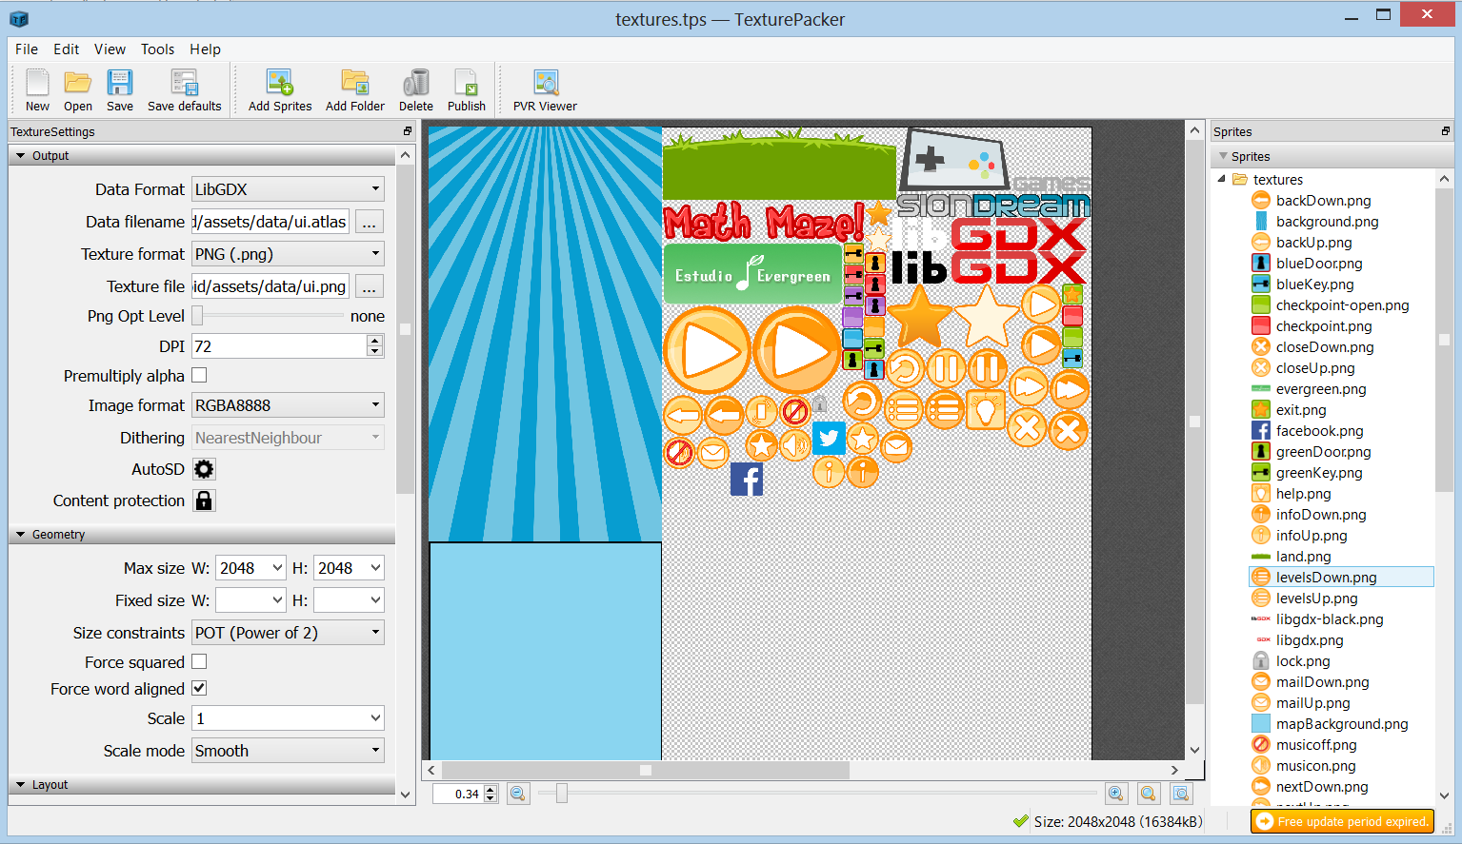Browse for Data filename path
Screen dimensions: 1462x844
click(370, 222)
